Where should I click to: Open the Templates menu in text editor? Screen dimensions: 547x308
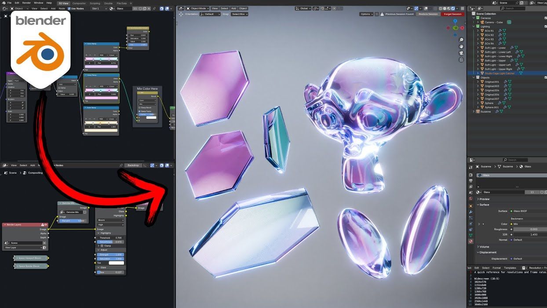tap(510, 268)
